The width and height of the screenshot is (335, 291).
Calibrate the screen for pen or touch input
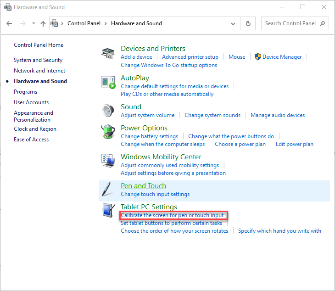[x=172, y=215]
